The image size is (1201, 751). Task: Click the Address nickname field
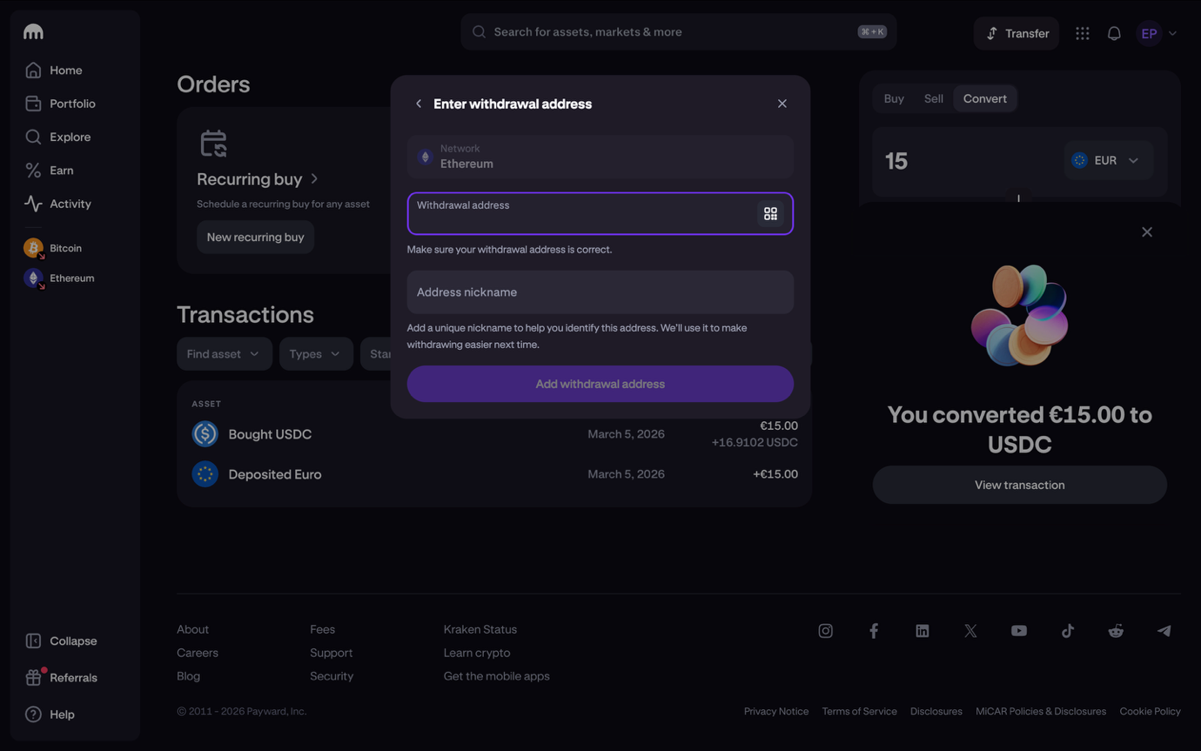pos(600,292)
